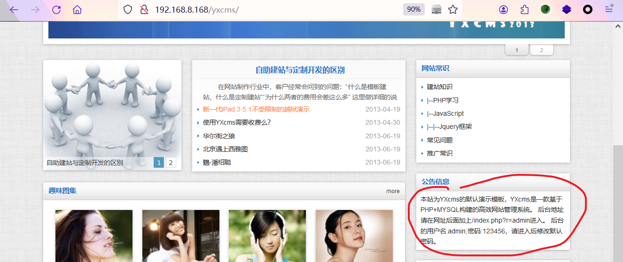Click the insecure connection padlock icon
The image size is (623, 262).
tap(144, 9)
